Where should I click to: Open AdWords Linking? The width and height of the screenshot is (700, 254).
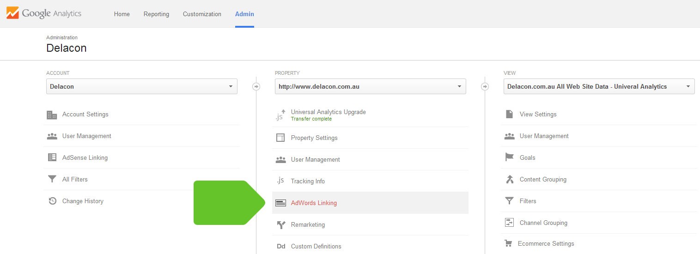pos(314,203)
